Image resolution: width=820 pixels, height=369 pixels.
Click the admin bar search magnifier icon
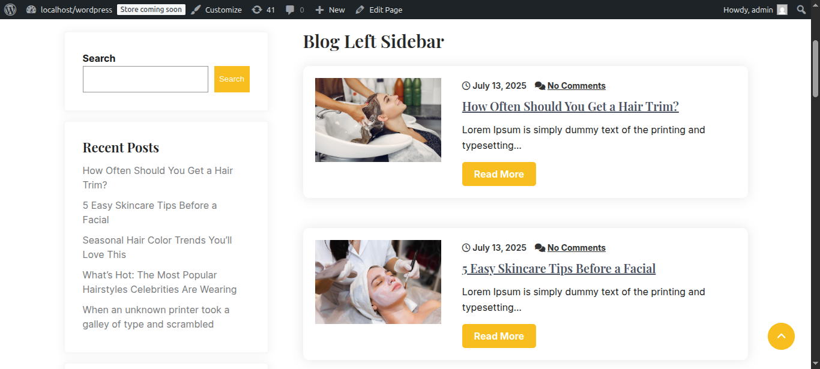click(x=801, y=10)
